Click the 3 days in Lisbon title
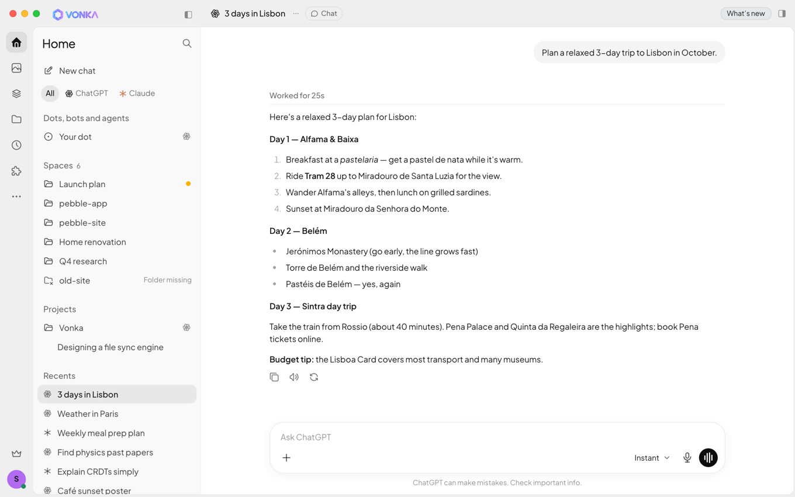This screenshot has height=497, width=795. tap(255, 13)
